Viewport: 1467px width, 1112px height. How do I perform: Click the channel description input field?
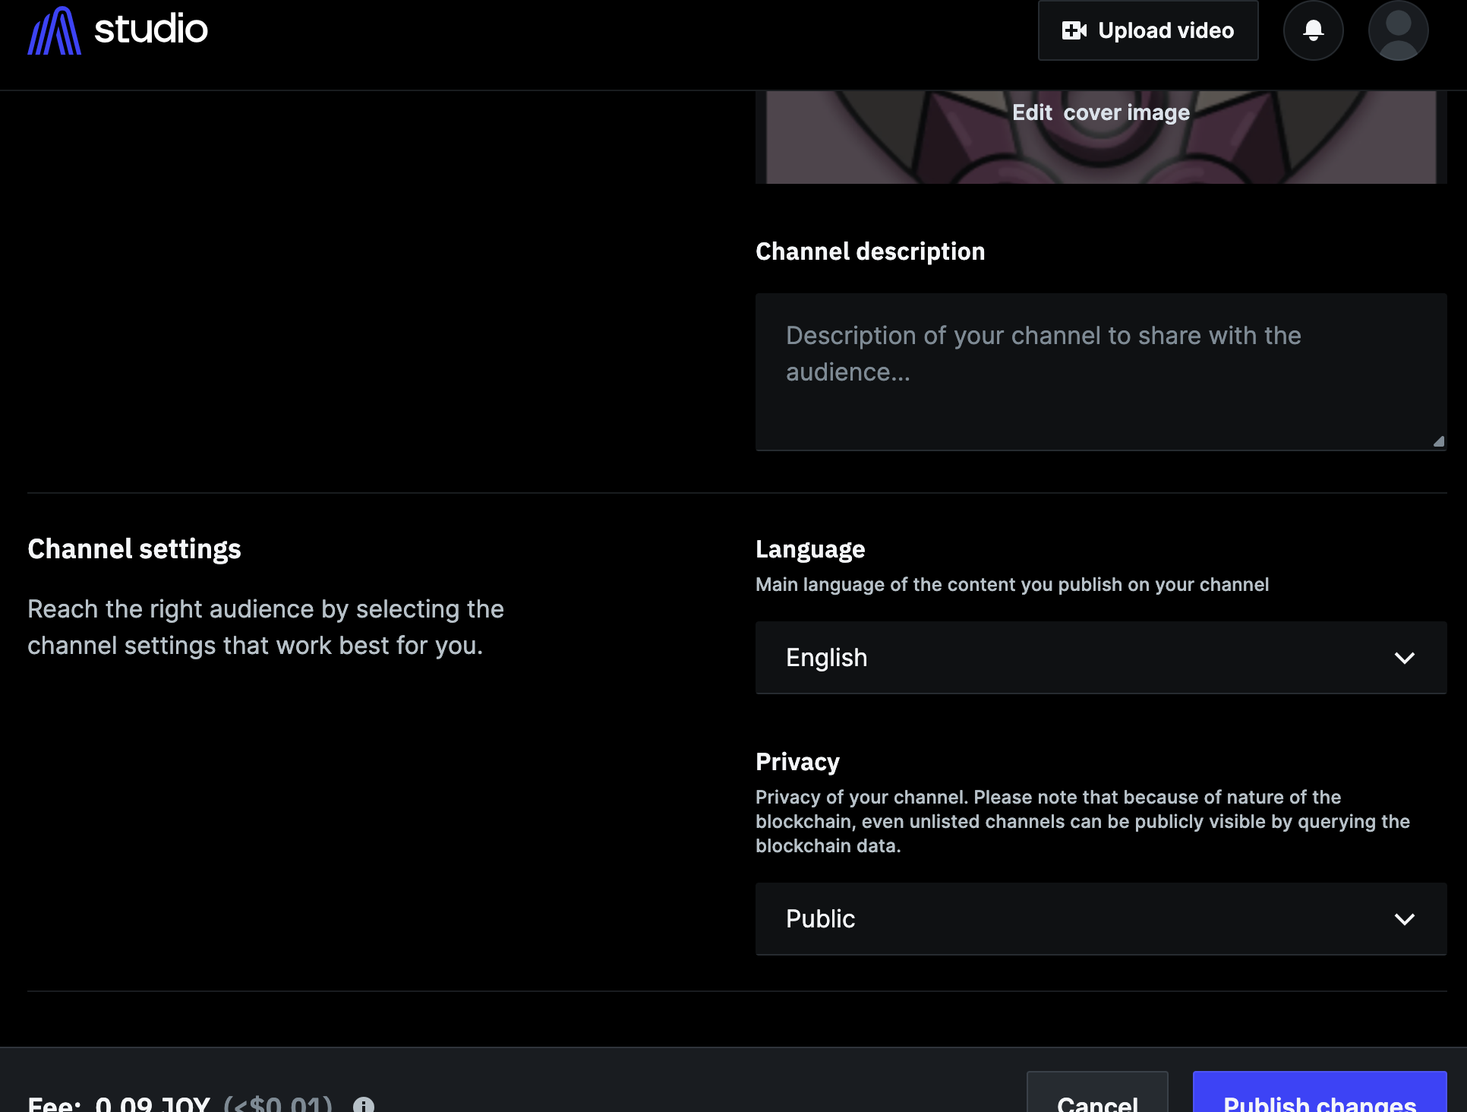[x=1100, y=371]
